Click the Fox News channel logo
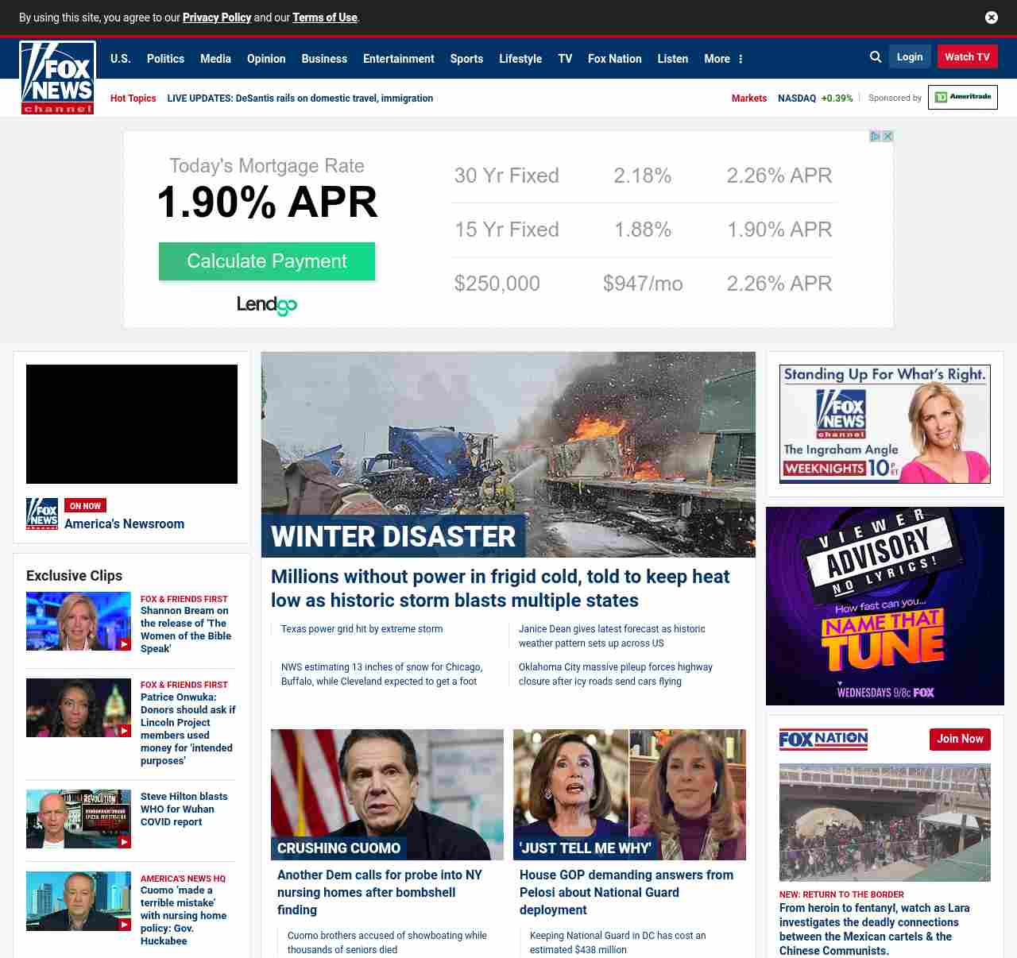The width and height of the screenshot is (1017, 958). [57, 78]
